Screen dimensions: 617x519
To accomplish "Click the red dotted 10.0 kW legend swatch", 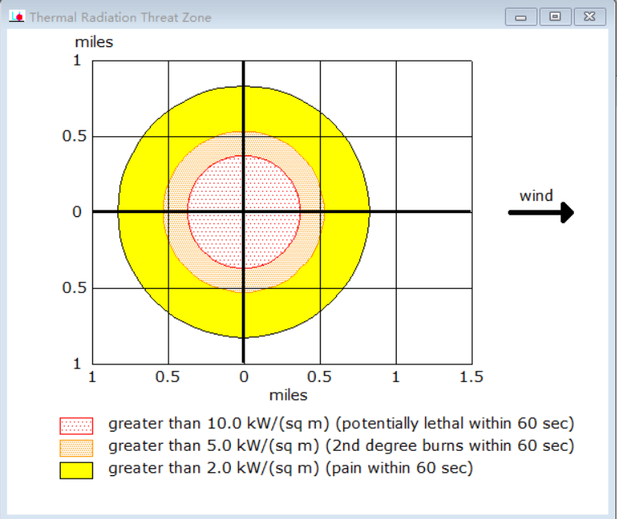I will click(x=76, y=425).
